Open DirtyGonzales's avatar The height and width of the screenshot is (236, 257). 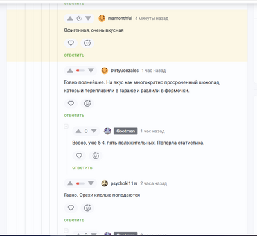pos(105,71)
